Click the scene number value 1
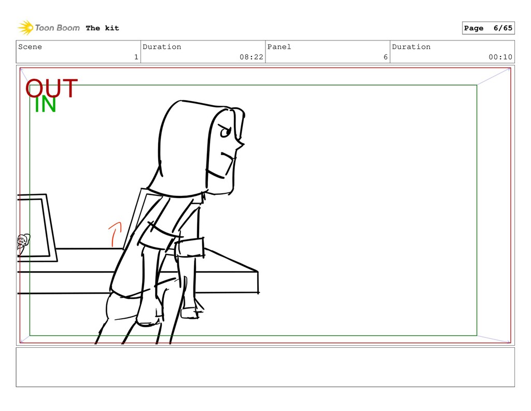This screenshot has width=531, height=411. (136, 57)
